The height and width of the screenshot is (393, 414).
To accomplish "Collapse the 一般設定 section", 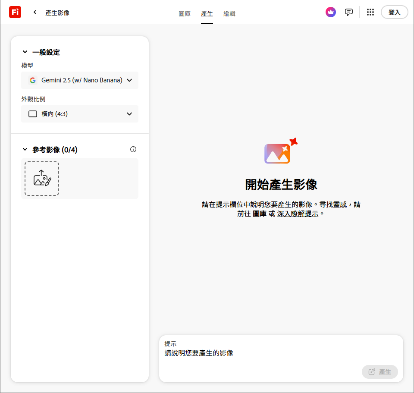I will tap(25, 52).
